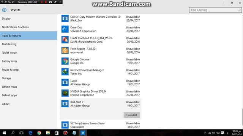Select the ELAN Touchpad app icon
Image resolution: width=243 pixels, height=136 pixels.
click(65, 40)
